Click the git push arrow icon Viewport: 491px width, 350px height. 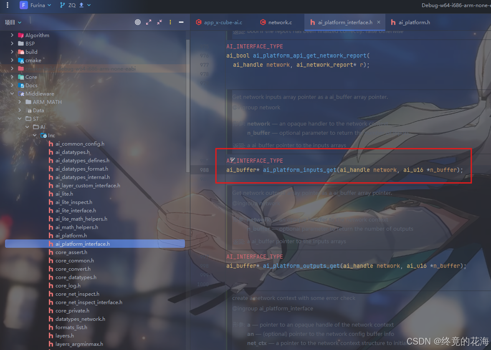tap(81, 5)
